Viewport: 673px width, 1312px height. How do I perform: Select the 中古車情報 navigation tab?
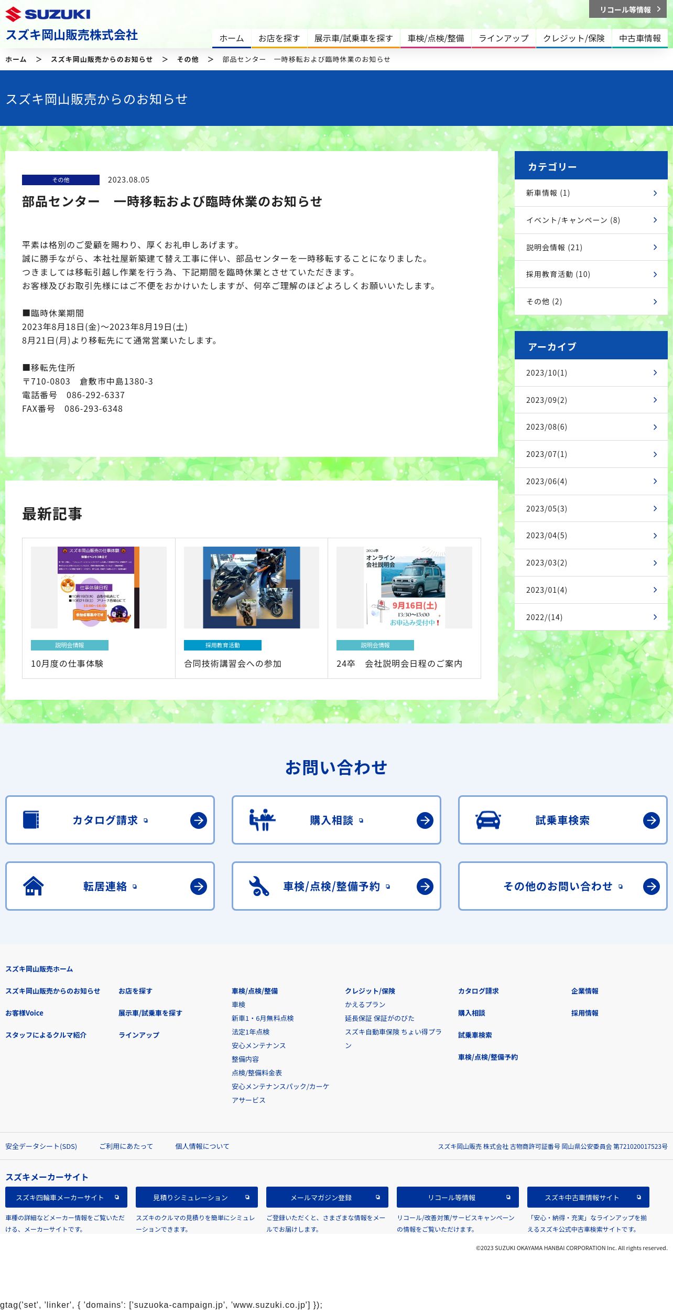pyautogui.click(x=640, y=38)
